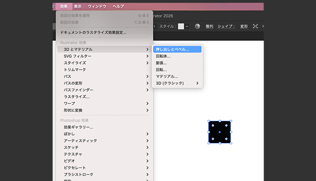The height and width of the screenshot is (181, 316).
Task: Expand the ピクセレート submenu
Action: tap(105, 168)
